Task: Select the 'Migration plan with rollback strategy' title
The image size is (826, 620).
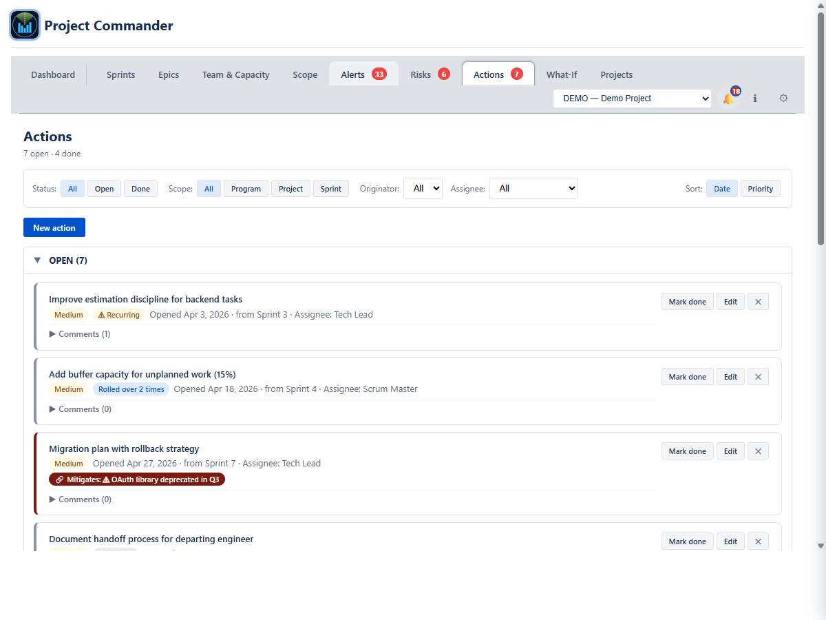Action: pyautogui.click(x=124, y=448)
